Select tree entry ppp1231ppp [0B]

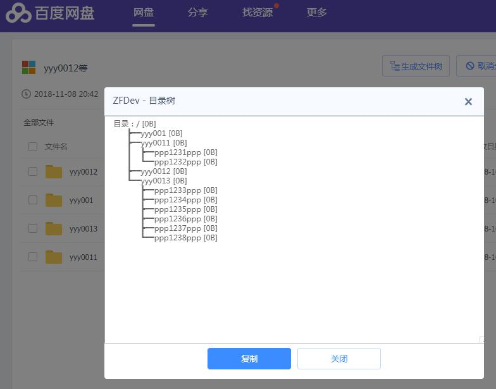click(x=186, y=152)
